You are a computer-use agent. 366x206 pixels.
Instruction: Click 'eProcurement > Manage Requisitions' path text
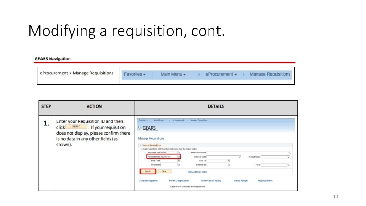tap(77, 73)
